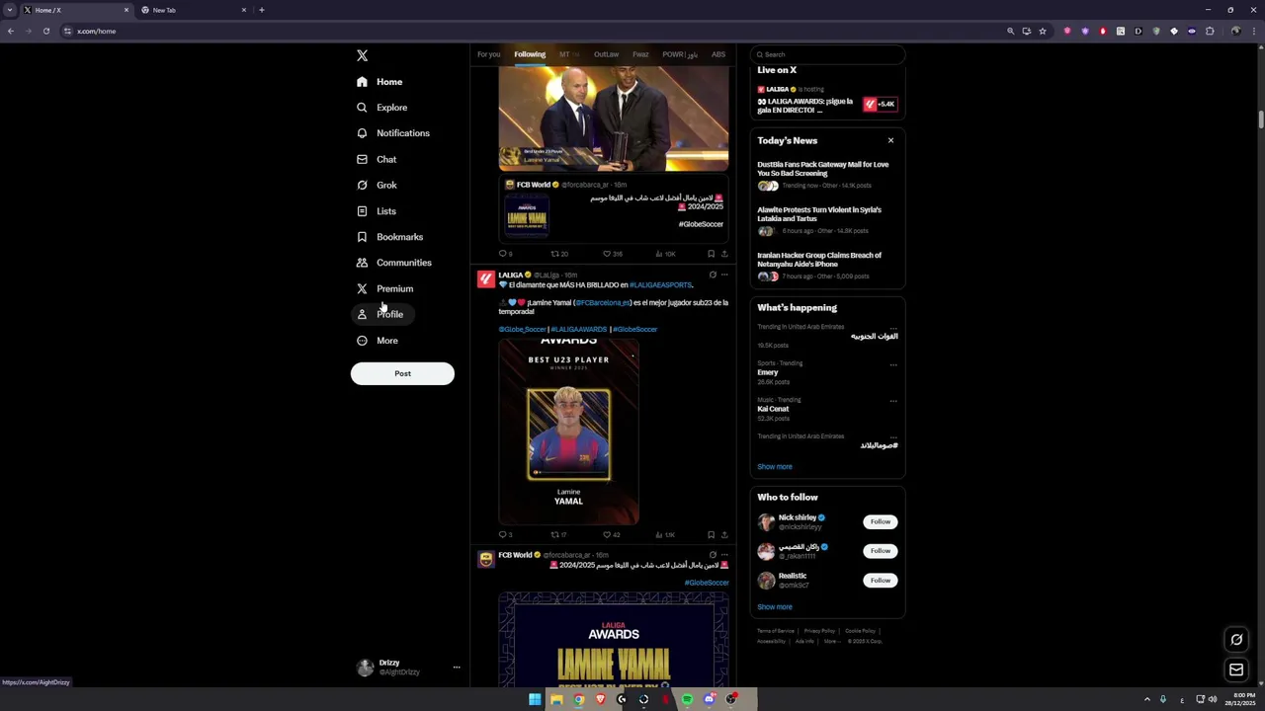The image size is (1265, 711).
Task: Click the +5.4K live listeners badge
Action: pos(880,104)
